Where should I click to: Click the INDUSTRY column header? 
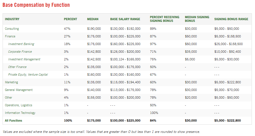tap(12, 19)
